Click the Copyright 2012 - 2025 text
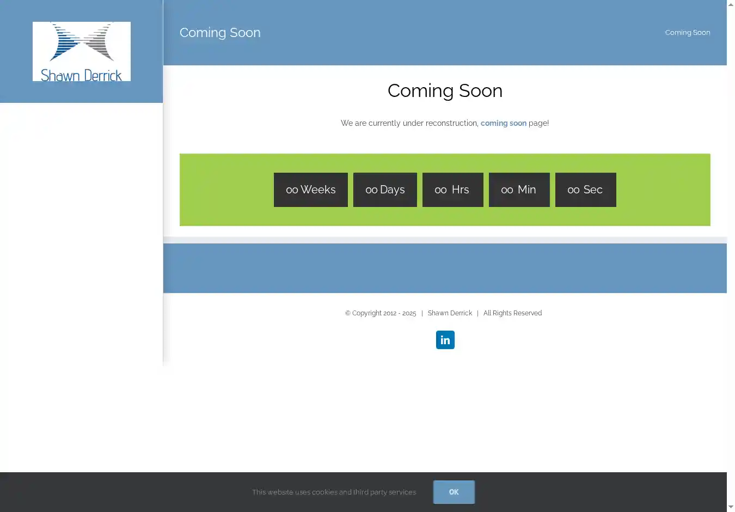Viewport: 735px width, 512px height. pyautogui.click(x=381, y=313)
